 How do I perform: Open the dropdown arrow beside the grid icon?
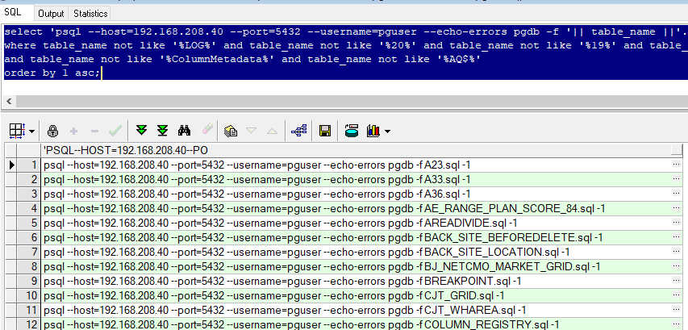[x=31, y=132]
